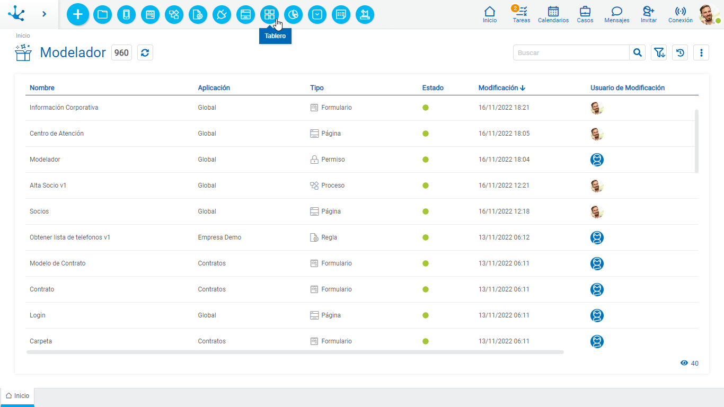Click the page layout toolbar icon

(x=245, y=14)
